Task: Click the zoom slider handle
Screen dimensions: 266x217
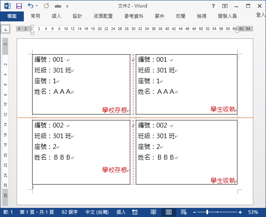Action: tap(207, 212)
